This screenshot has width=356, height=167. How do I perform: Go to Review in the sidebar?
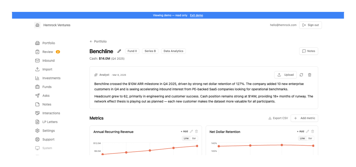[x=48, y=52]
